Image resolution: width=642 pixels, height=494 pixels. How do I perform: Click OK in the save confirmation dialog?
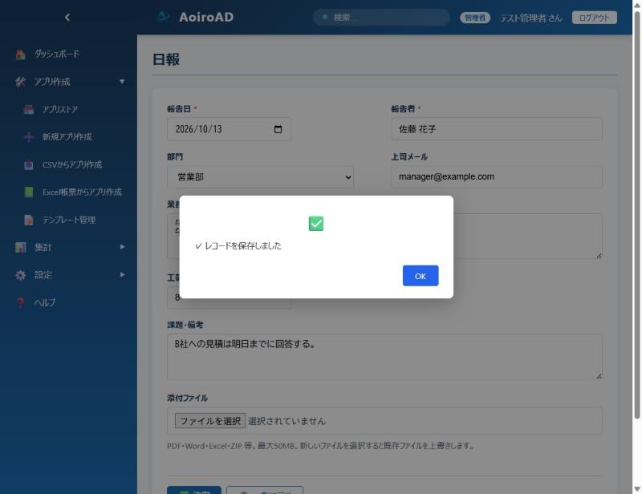click(420, 275)
